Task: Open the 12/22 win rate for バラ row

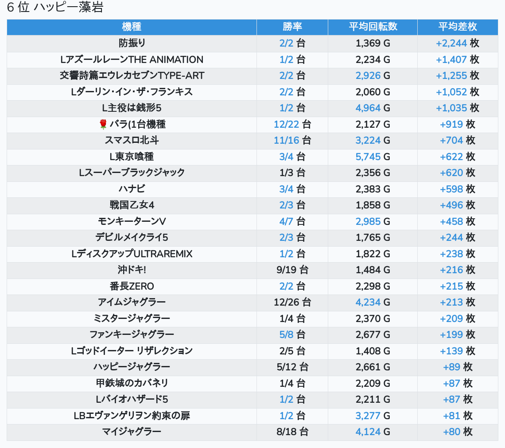Action: pos(286,124)
